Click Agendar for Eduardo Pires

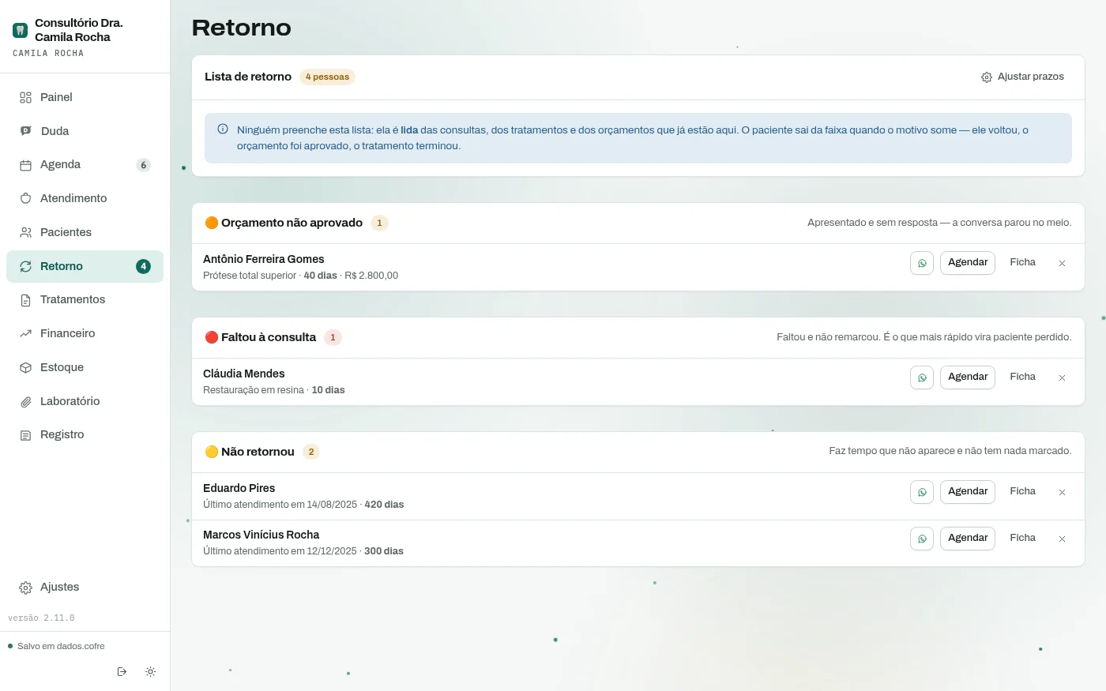968,492
